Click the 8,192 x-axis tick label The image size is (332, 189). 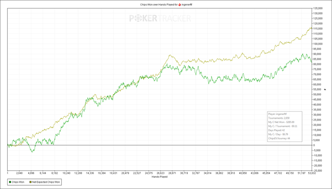click(55, 173)
